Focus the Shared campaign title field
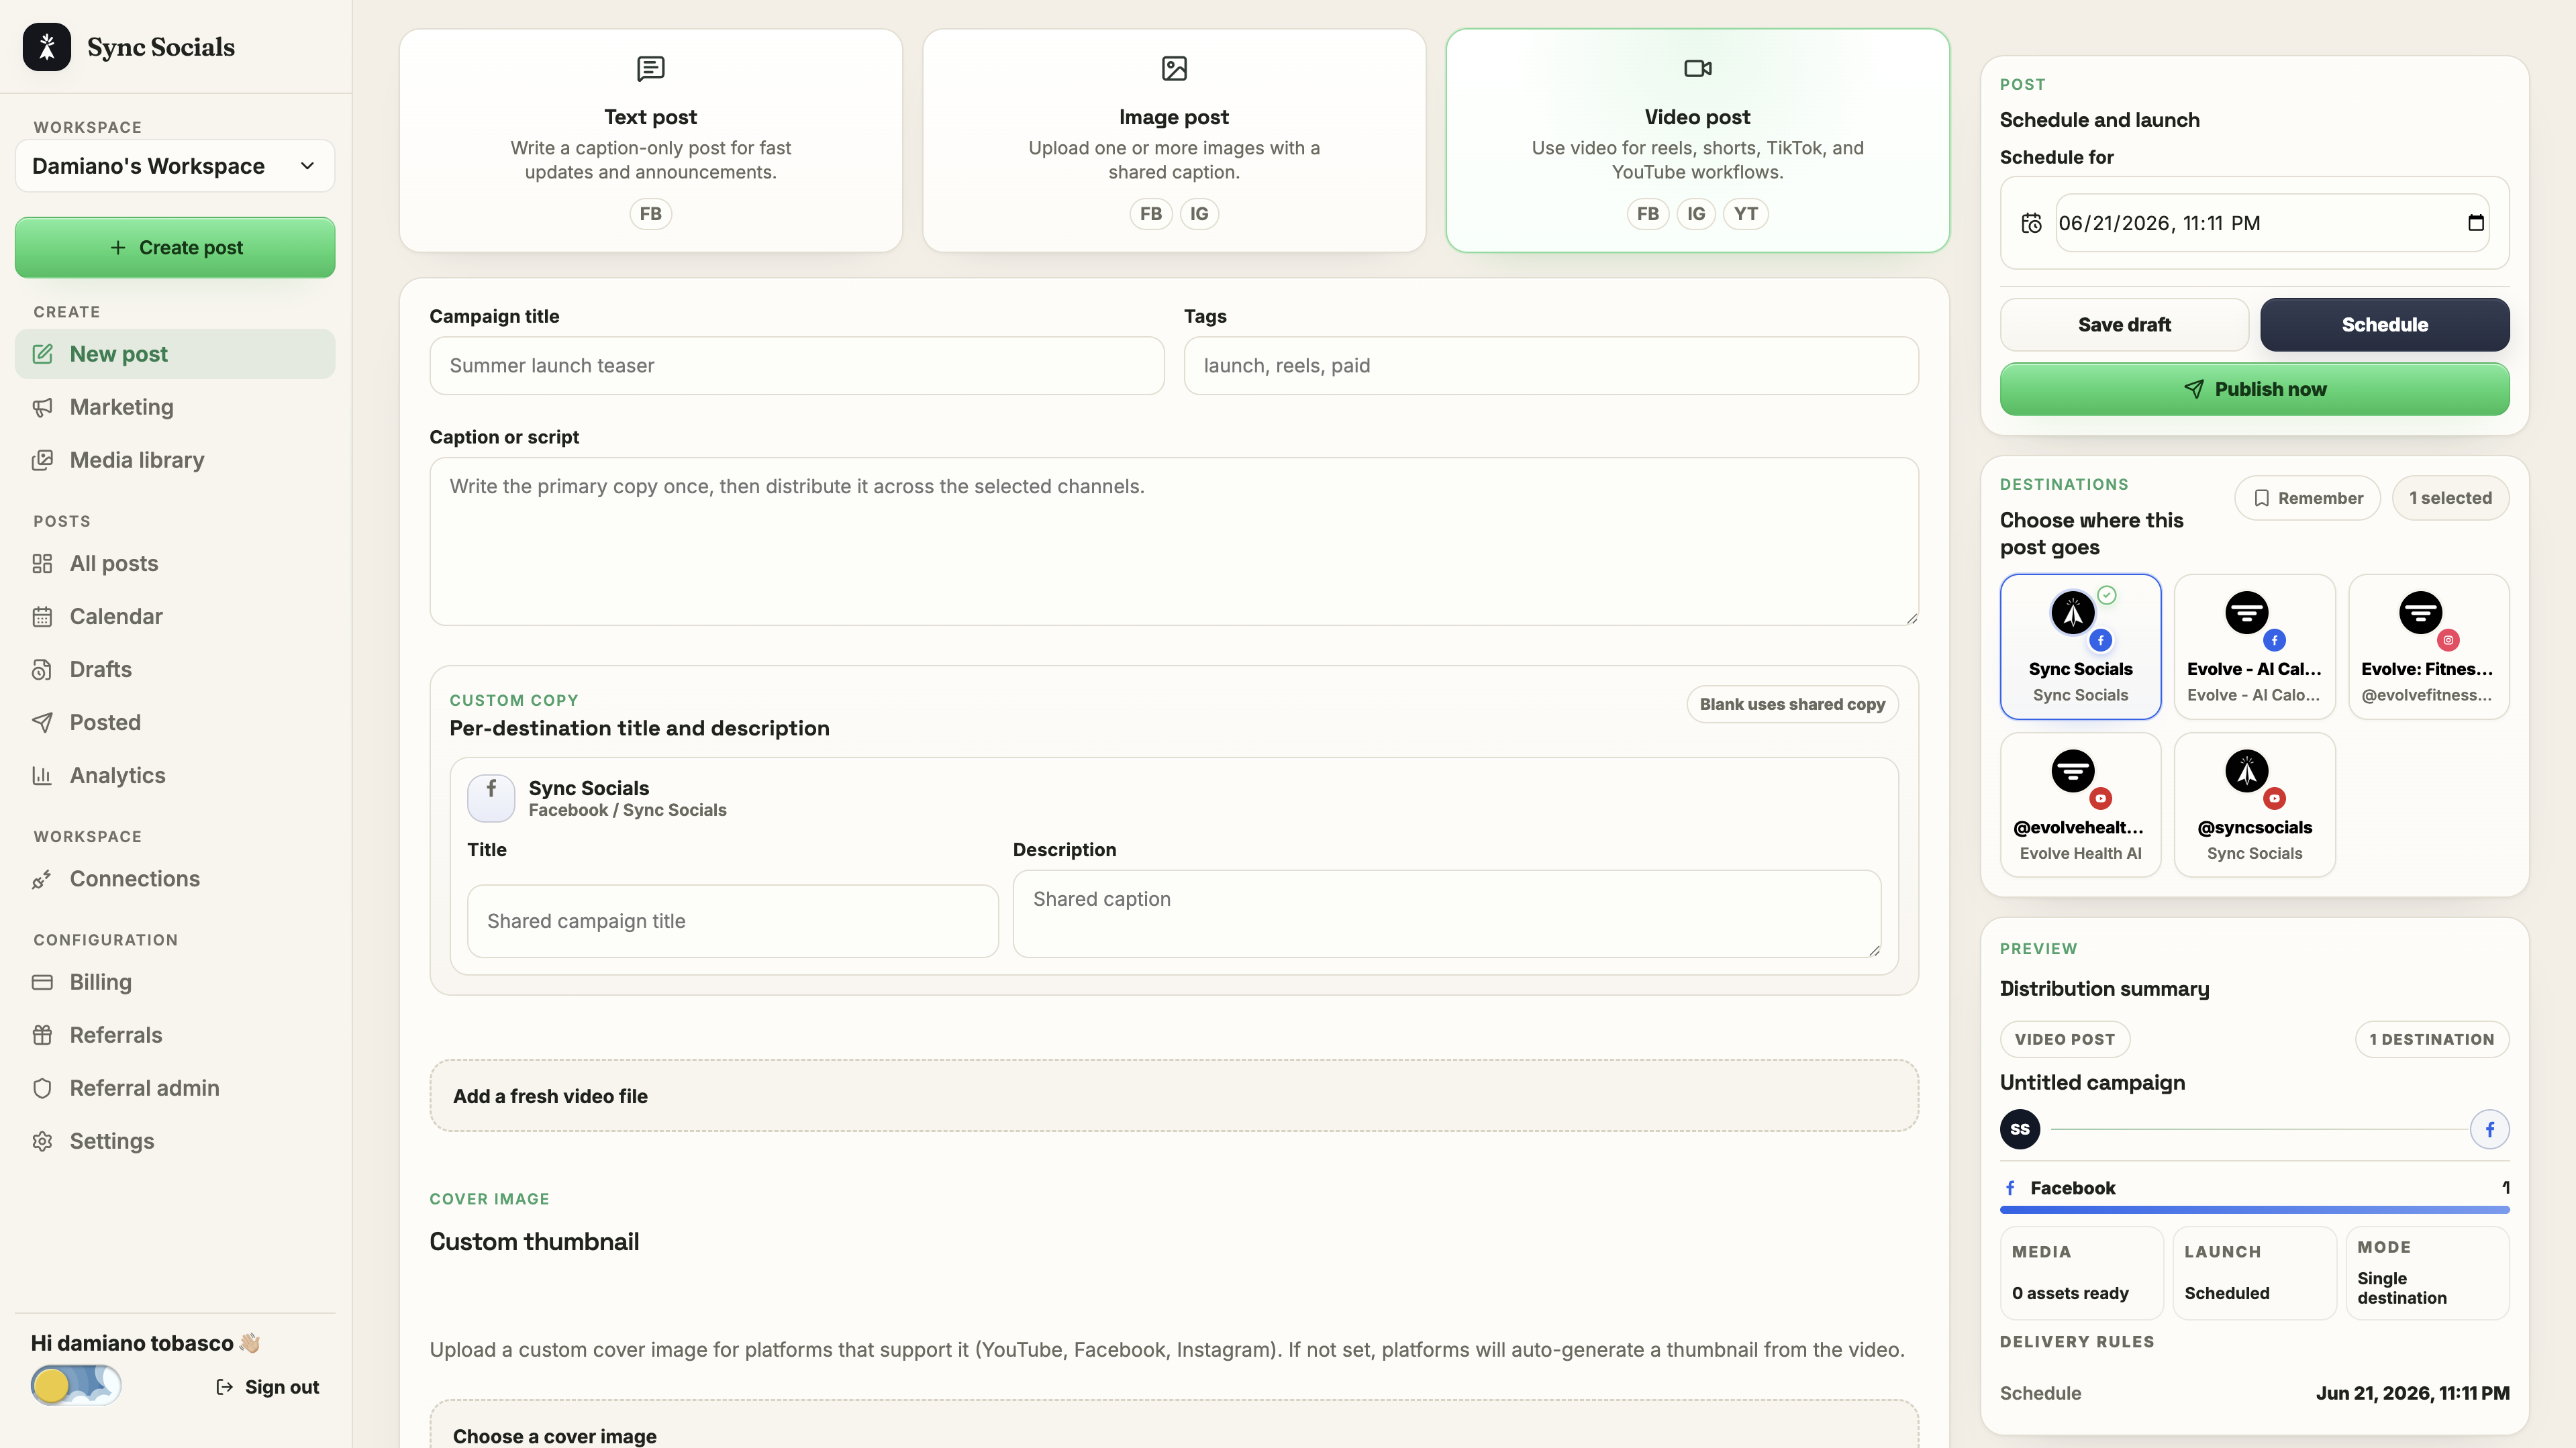Viewport: 2576px width, 1448px height. 733,921
